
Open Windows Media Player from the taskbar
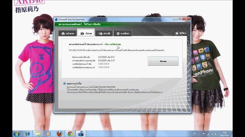pos(48,134)
